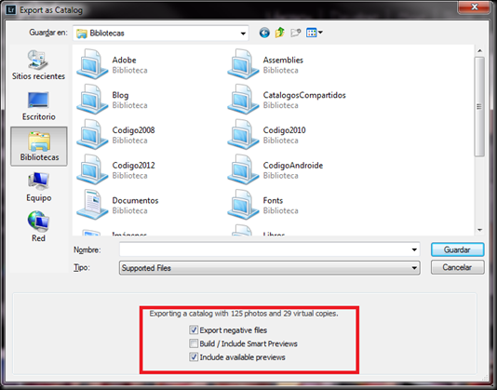Screen dimensions: 497x390
Task: Click the 'Blog' name text
Action: coord(120,95)
